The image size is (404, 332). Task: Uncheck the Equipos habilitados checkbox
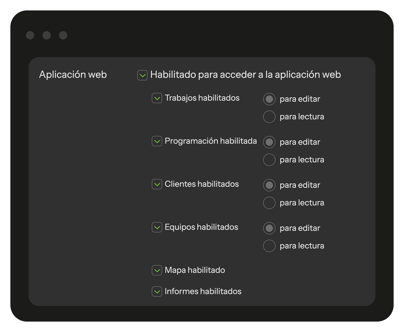[x=157, y=227]
